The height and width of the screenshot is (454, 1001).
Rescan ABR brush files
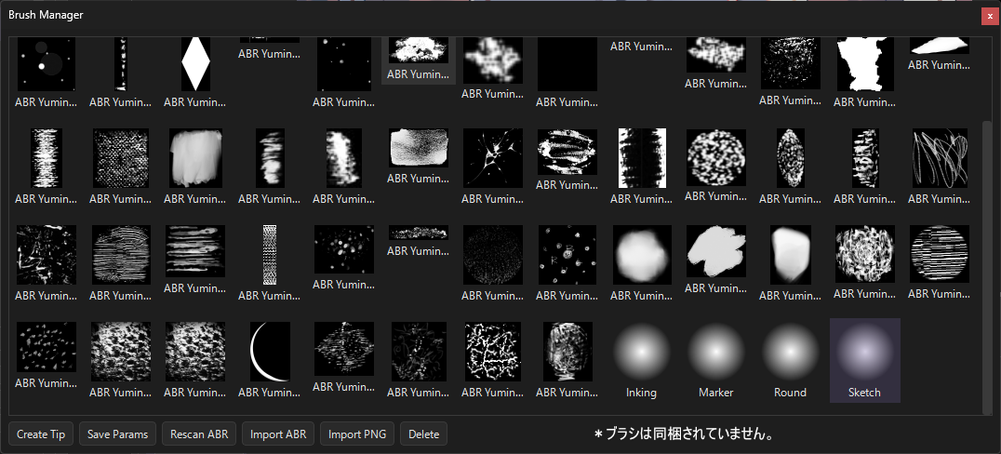[199, 434]
